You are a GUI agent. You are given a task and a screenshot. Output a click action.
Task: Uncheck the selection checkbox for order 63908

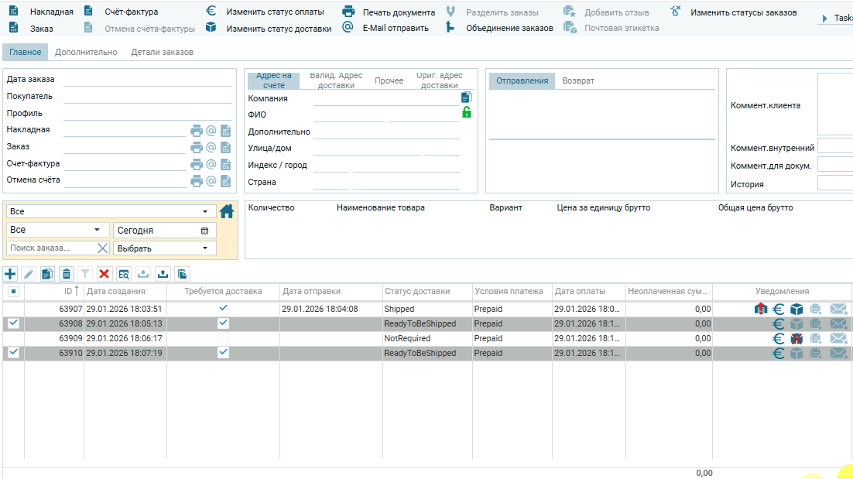pyautogui.click(x=13, y=323)
